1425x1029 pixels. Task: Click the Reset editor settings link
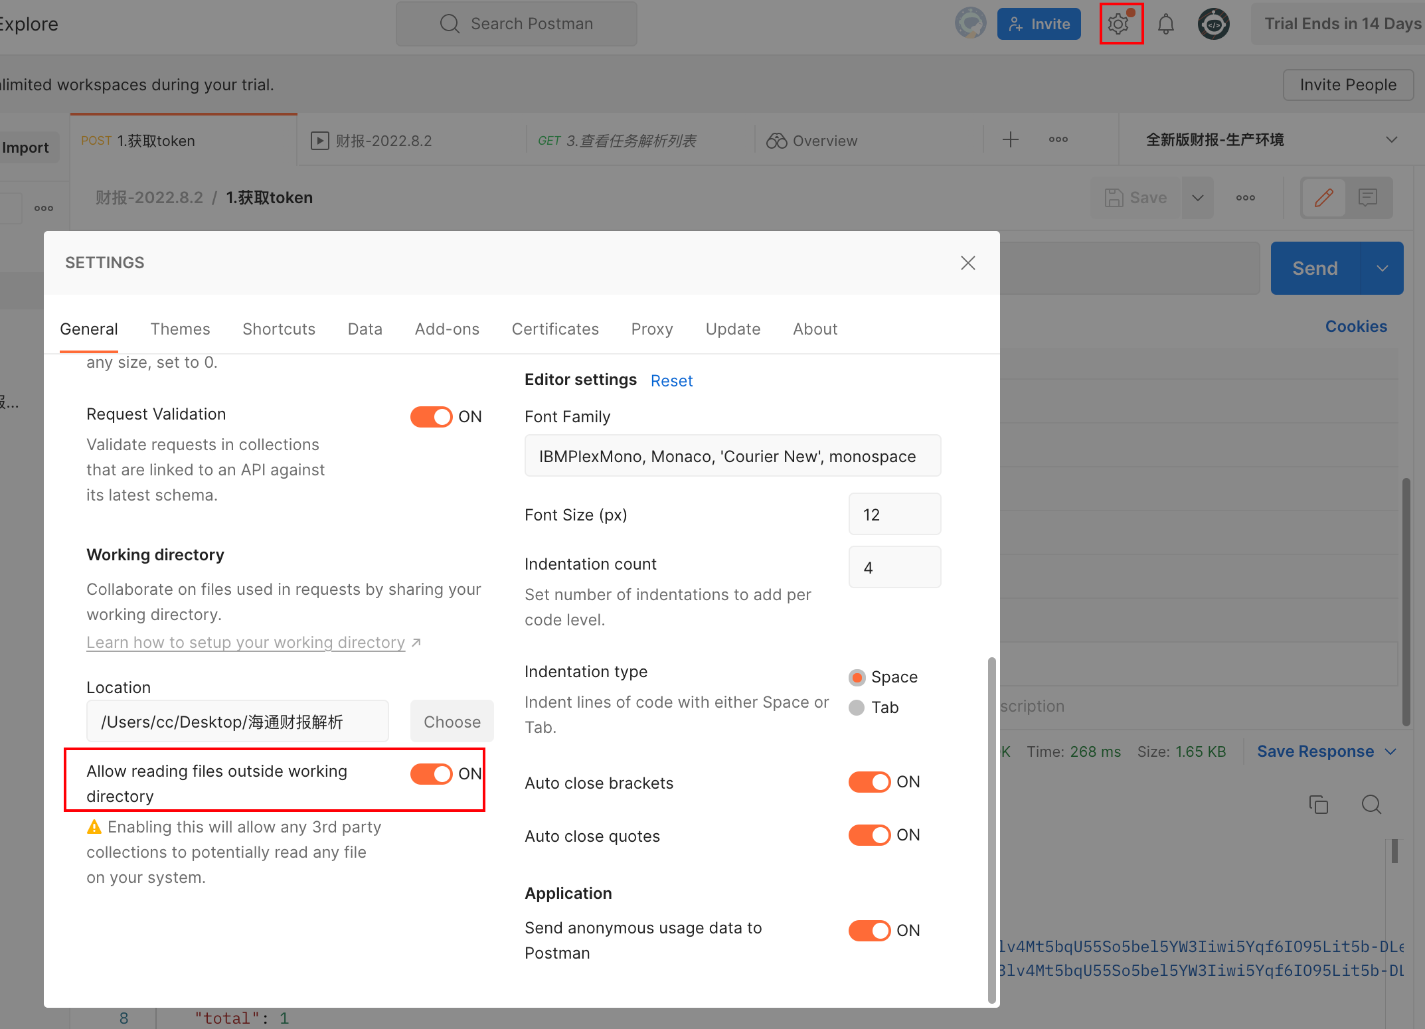[x=671, y=381]
